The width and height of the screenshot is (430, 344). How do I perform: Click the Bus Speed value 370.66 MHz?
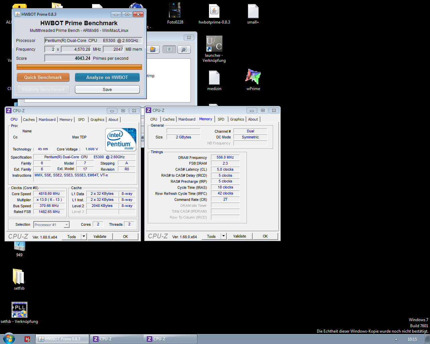[x=49, y=206]
